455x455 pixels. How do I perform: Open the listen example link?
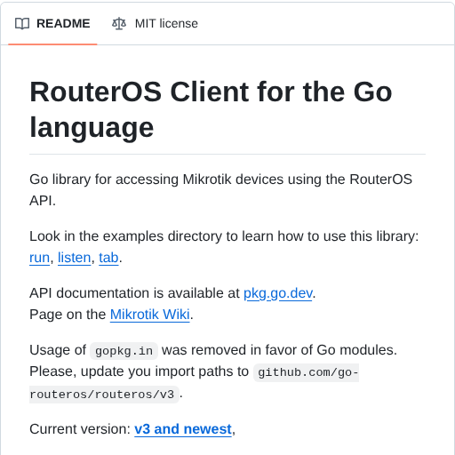pos(74,258)
